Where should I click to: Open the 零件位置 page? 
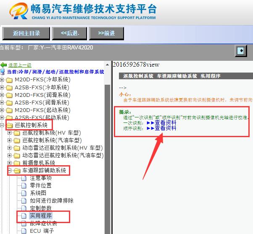(x=41, y=185)
